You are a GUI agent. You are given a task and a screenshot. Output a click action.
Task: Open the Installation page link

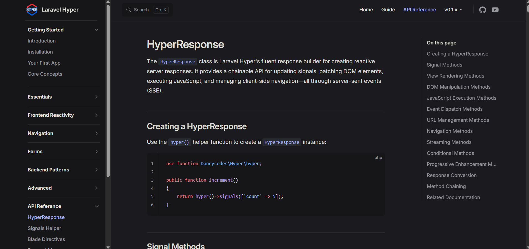pos(40,52)
